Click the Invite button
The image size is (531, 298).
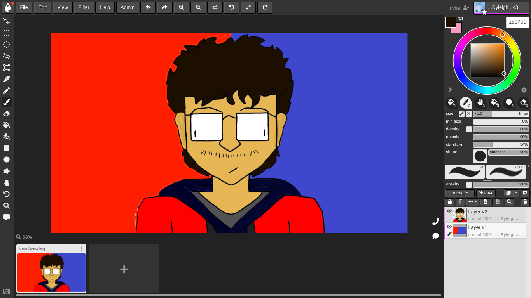coord(459,8)
